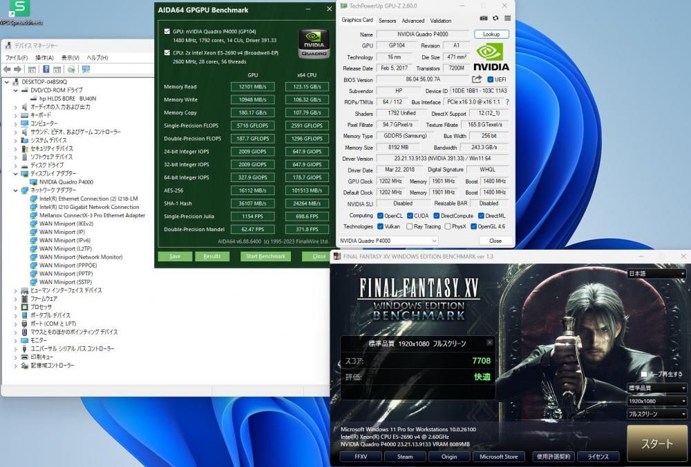
Task: Expand the ディスク ドライブ category
Action: [x=15, y=166]
